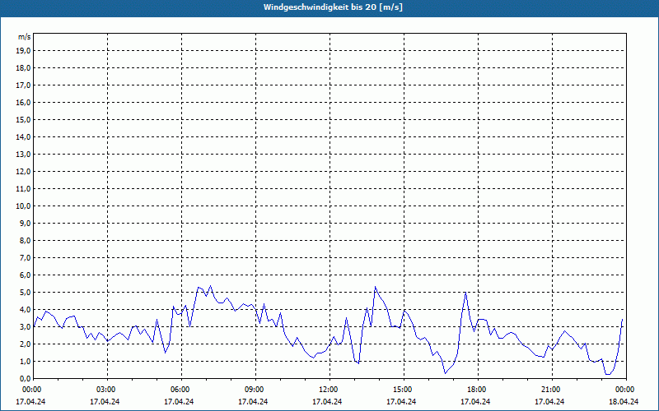Click the 18:00 time axis label

click(477, 390)
